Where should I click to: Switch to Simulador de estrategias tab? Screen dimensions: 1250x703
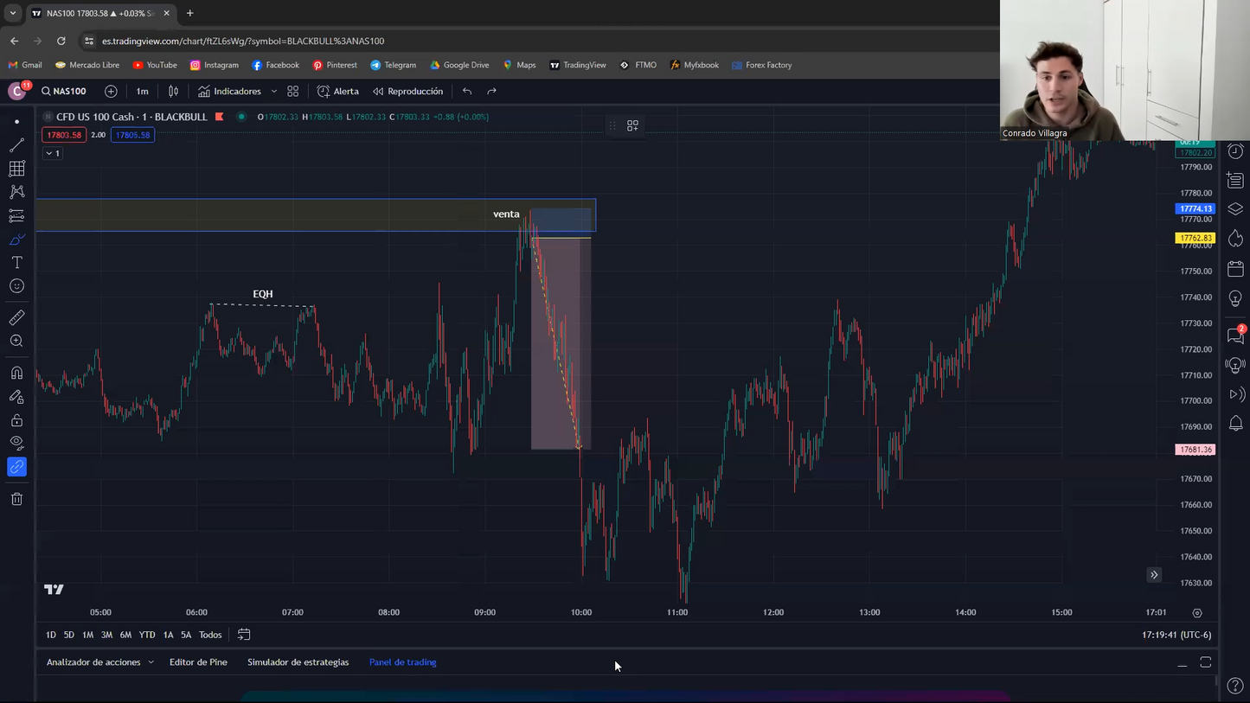click(298, 662)
